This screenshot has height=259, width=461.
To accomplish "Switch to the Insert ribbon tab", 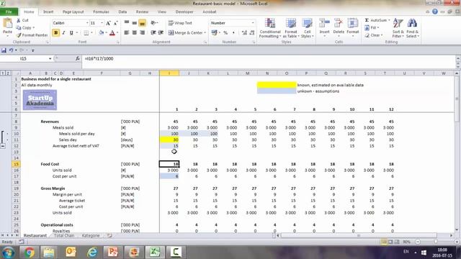I will point(48,12).
